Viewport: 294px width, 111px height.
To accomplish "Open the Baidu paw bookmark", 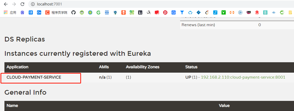I will click(x=22, y=12).
